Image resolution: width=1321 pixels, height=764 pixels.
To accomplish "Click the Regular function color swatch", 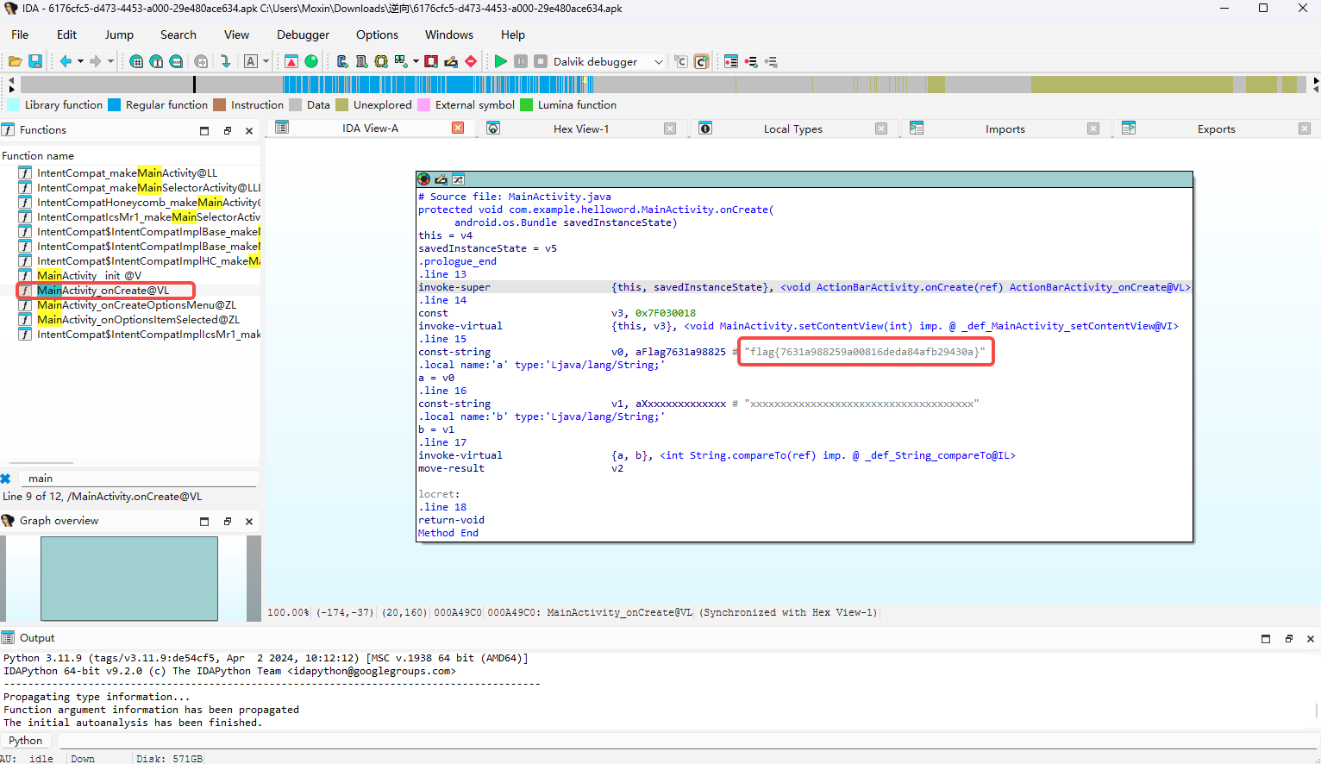I will [x=114, y=105].
